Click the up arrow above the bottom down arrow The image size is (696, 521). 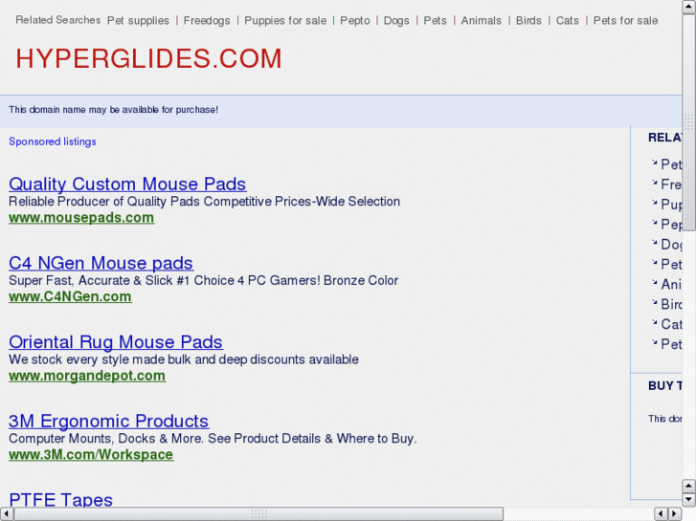pos(689,487)
